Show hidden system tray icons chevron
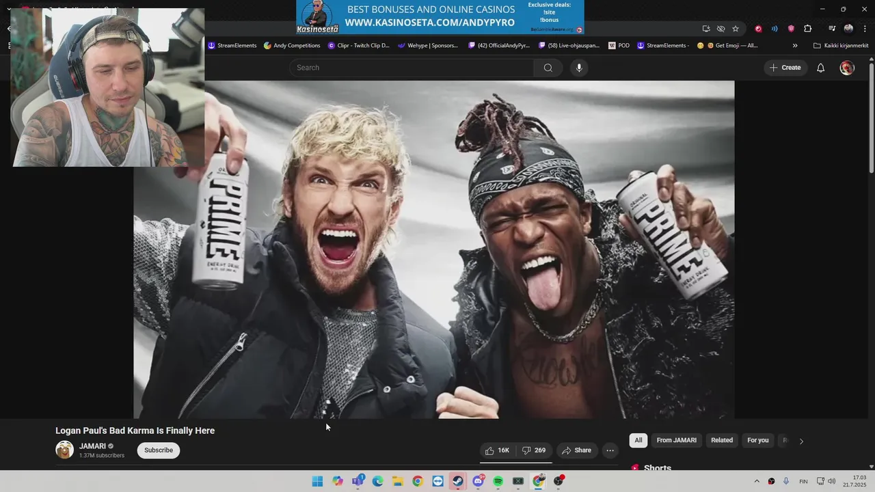The width and height of the screenshot is (875, 492). point(757,481)
